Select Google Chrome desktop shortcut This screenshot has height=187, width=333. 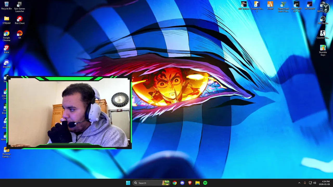click(x=7, y=36)
